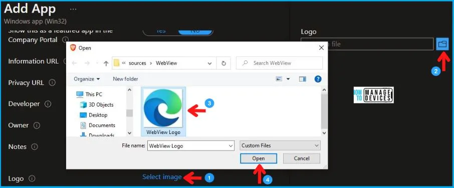Screen dimensions: 454x188
Task: Select 3D Objects in navigation pane
Action: pos(97,104)
